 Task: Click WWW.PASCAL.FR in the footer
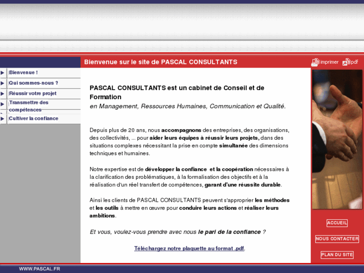40,269
